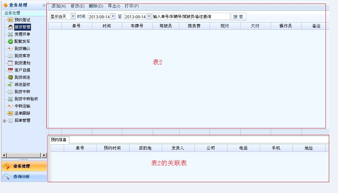Click the 到货中转 icon
Screen dimensions: 338x193
click(x=10, y=92)
